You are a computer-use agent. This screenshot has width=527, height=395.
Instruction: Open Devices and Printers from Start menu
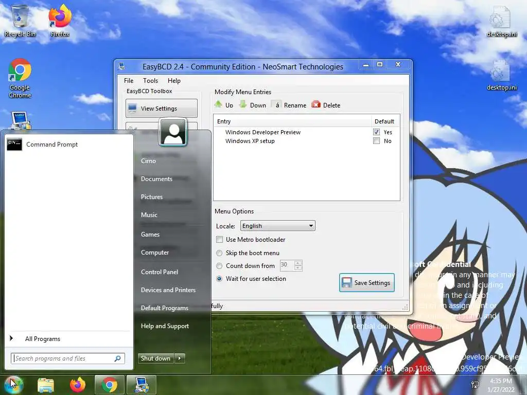168,290
